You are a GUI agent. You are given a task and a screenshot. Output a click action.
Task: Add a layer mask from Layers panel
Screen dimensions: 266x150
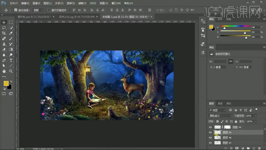pyautogui.click(x=237, y=148)
